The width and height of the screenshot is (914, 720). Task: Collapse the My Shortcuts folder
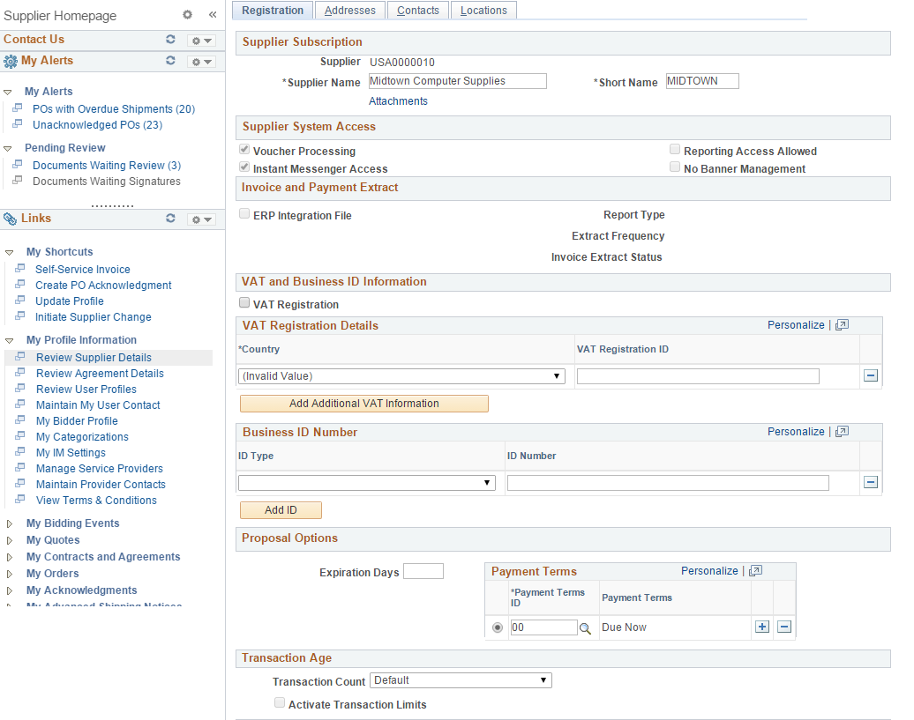pyautogui.click(x=9, y=253)
